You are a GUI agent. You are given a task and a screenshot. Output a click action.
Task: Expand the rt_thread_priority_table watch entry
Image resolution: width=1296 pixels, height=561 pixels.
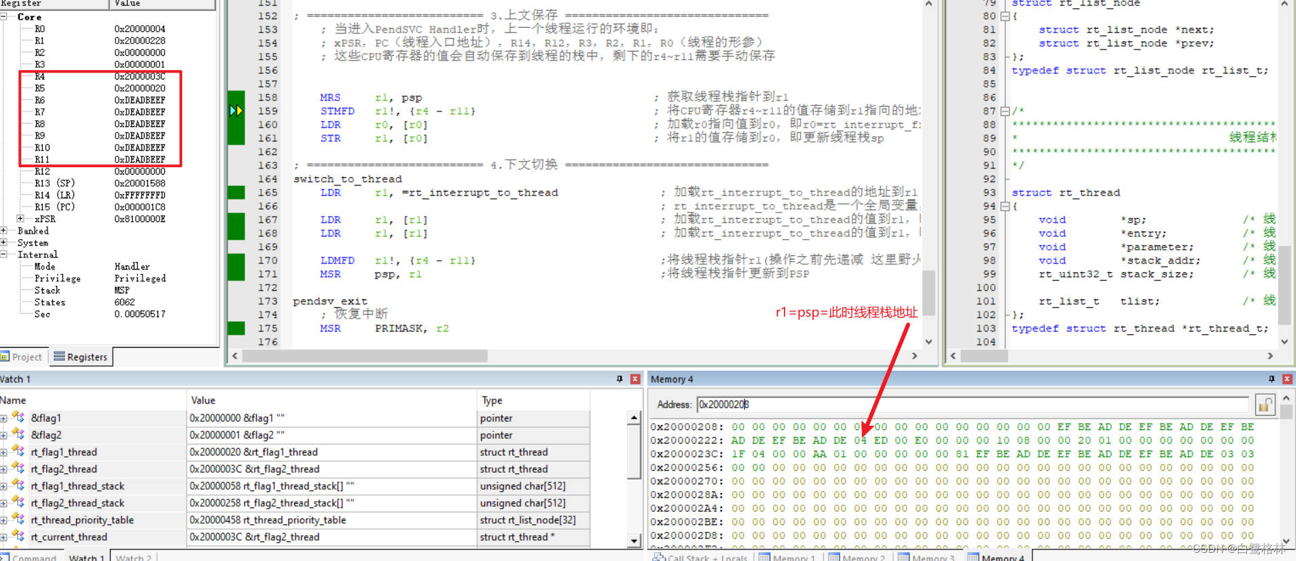(x=3, y=520)
